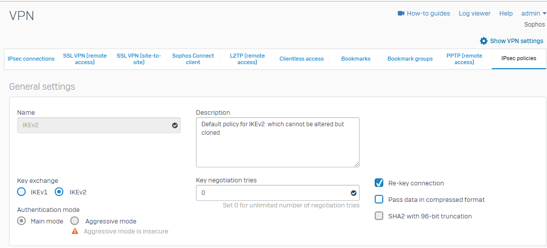Select the IKEv1 radio button

(x=21, y=192)
